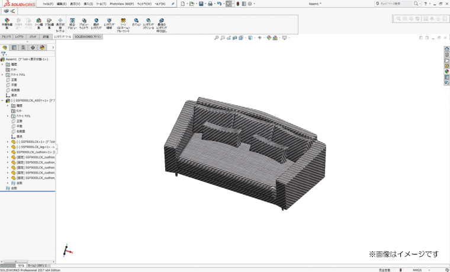
Task: Toggle the hide/show items eye icon
Action: coord(259,38)
